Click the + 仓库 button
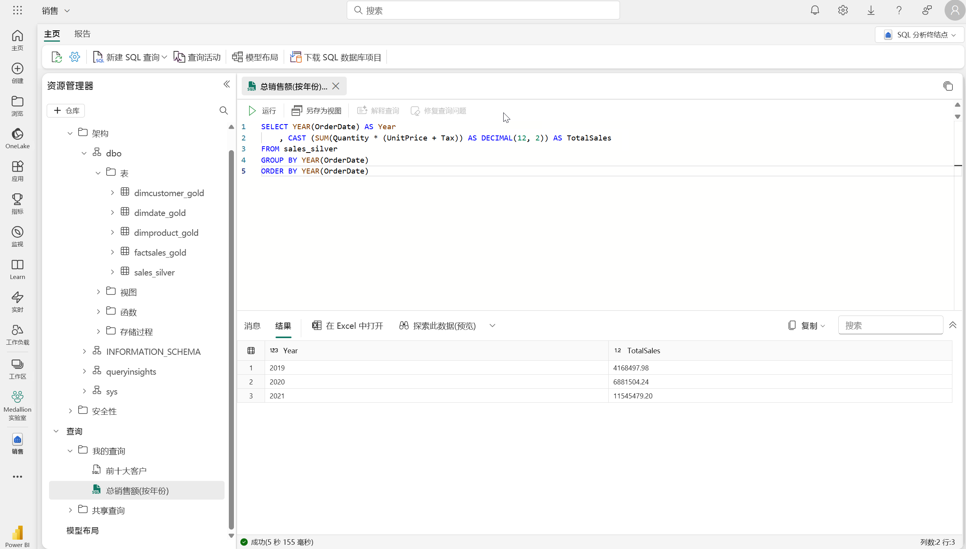966x549 pixels. (x=66, y=111)
